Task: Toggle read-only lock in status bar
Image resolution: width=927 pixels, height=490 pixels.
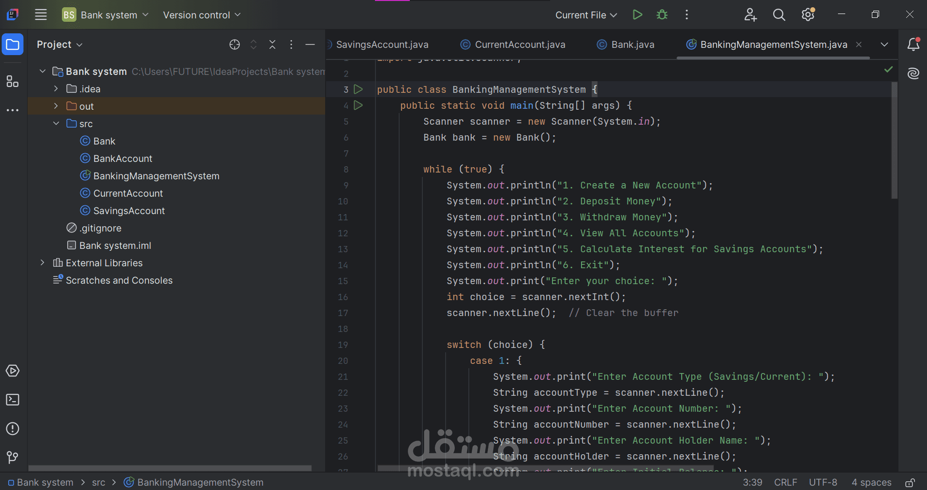Action: tap(910, 483)
